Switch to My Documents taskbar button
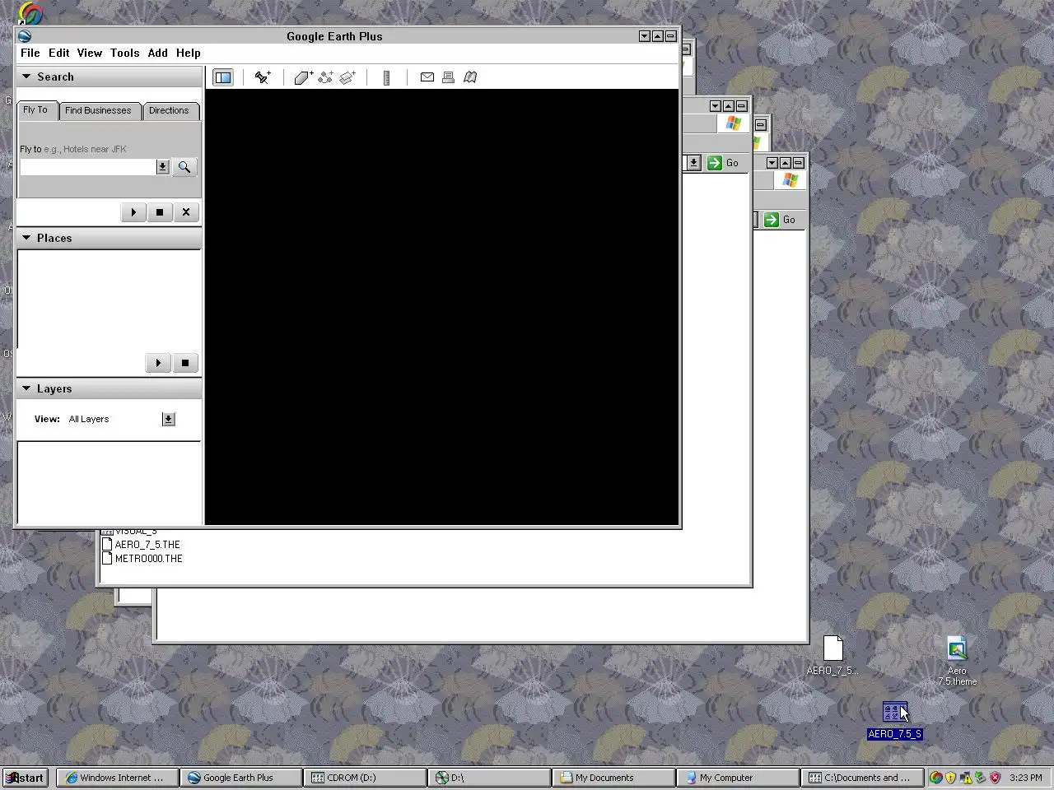The image size is (1054, 790). 614,778
